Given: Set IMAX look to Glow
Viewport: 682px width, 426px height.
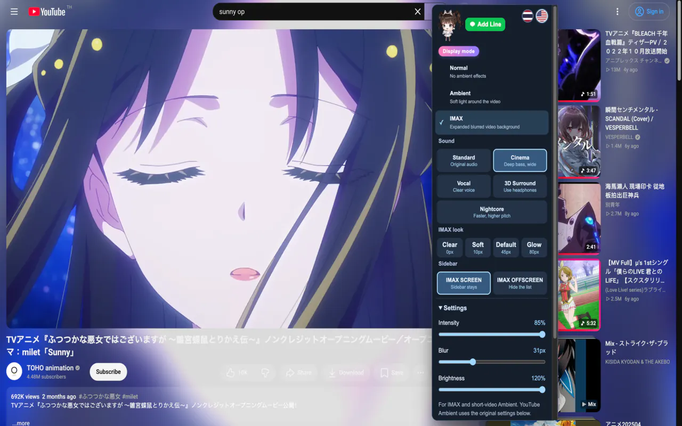Looking at the screenshot, I should pos(534,248).
